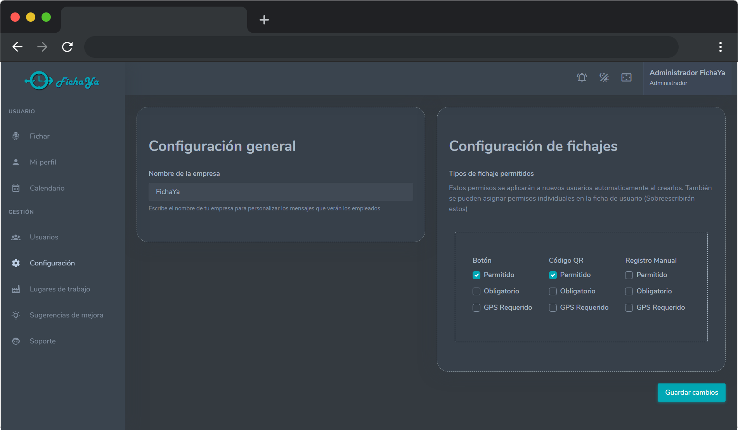Open the browser three-dot menu

coord(720,47)
